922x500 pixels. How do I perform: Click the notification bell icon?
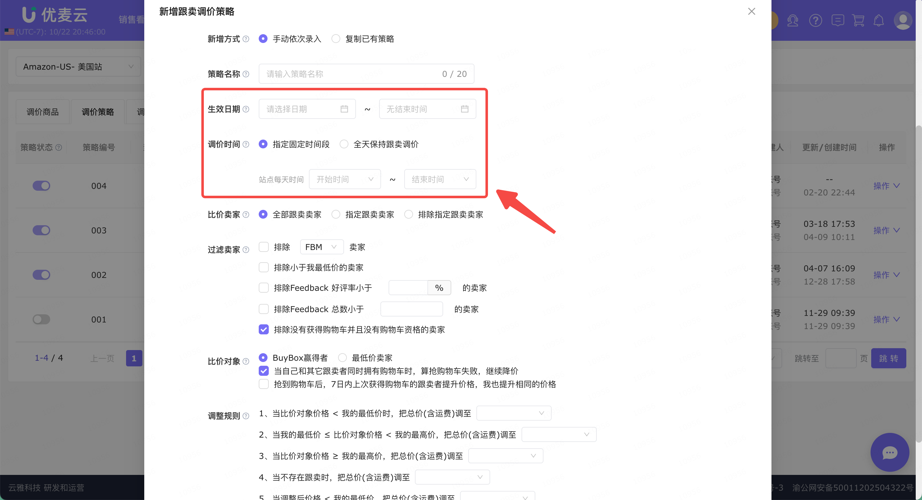tap(879, 20)
